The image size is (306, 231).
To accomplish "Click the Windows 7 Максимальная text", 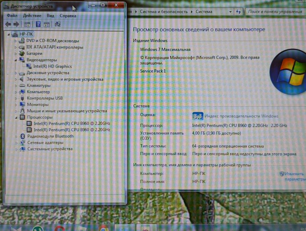I will pos(165,49).
